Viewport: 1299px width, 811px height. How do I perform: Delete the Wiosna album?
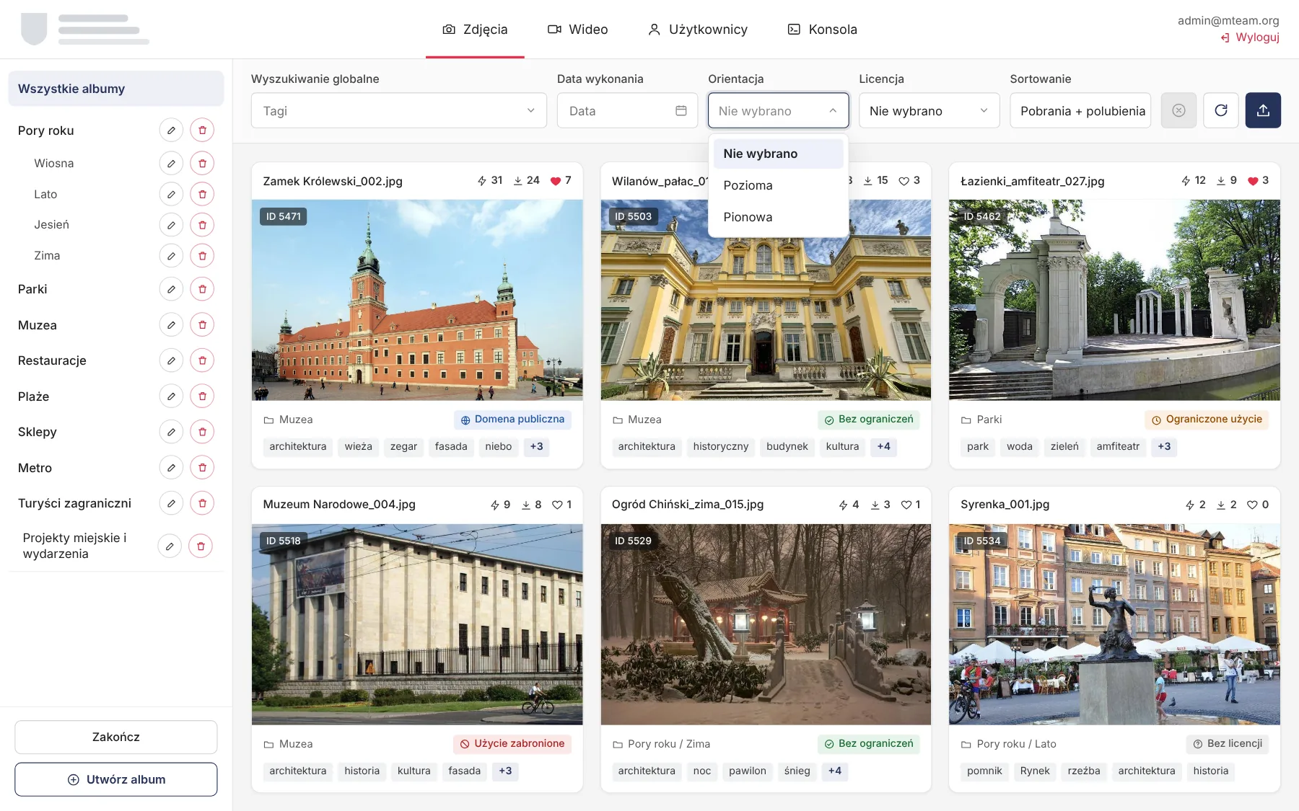(202, 164)
